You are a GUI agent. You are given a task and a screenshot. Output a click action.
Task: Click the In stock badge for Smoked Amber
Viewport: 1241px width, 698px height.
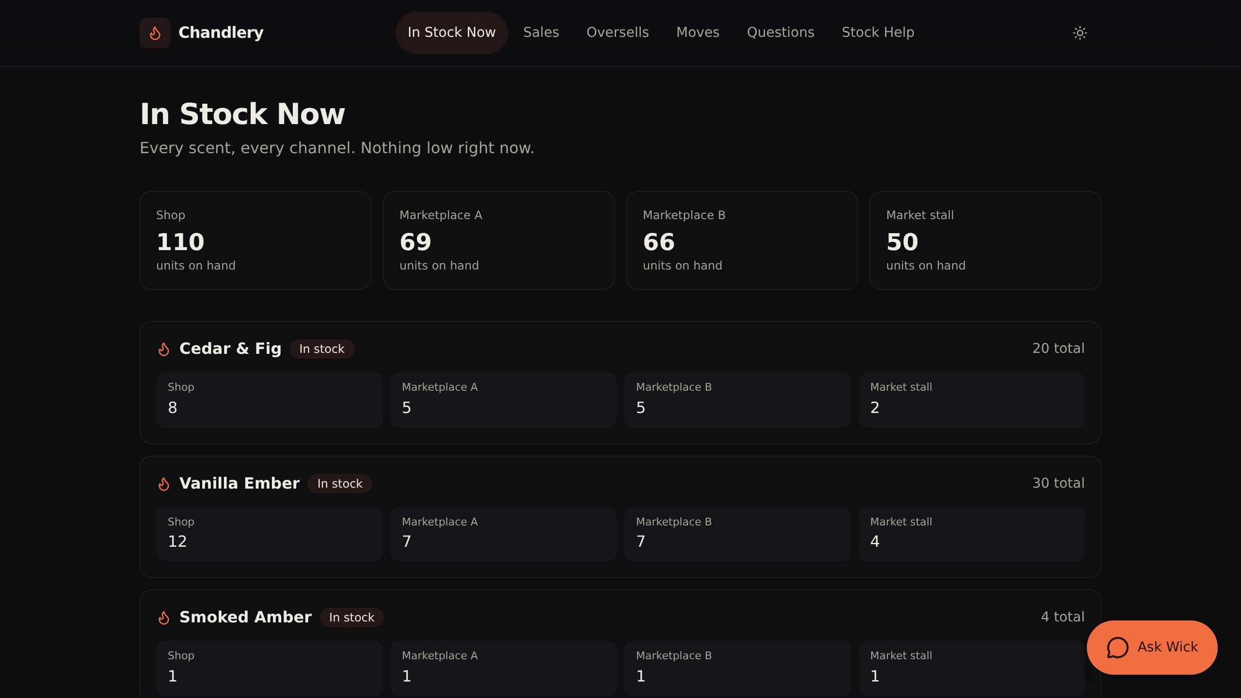351,618
